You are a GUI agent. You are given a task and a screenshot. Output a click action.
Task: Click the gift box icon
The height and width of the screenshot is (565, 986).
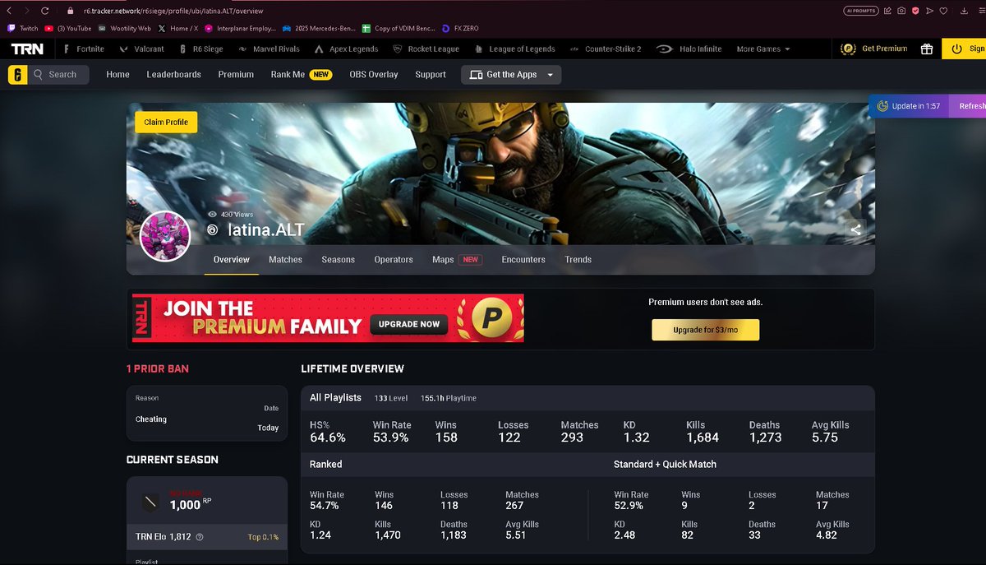pyautogui.click(x=927, y=49)
